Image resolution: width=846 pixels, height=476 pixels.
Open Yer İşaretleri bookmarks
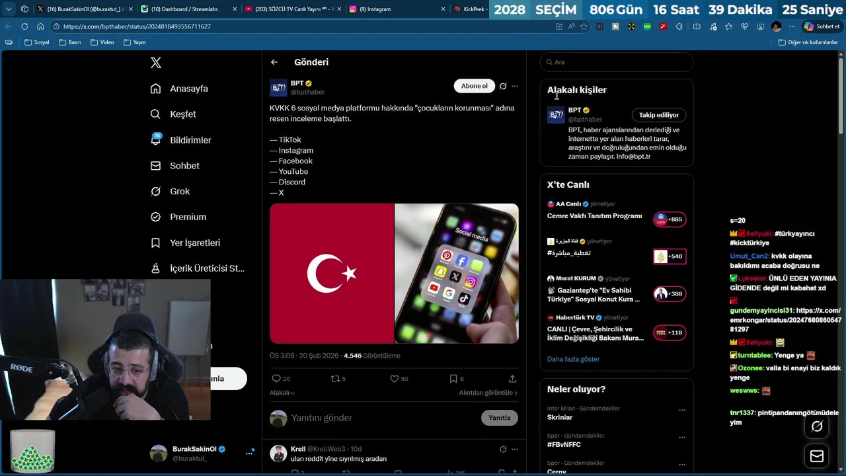click(x=185, y=243)
